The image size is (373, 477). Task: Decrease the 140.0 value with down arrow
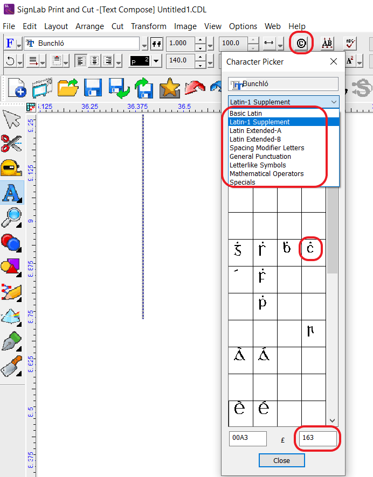click(x=200, y=65)
